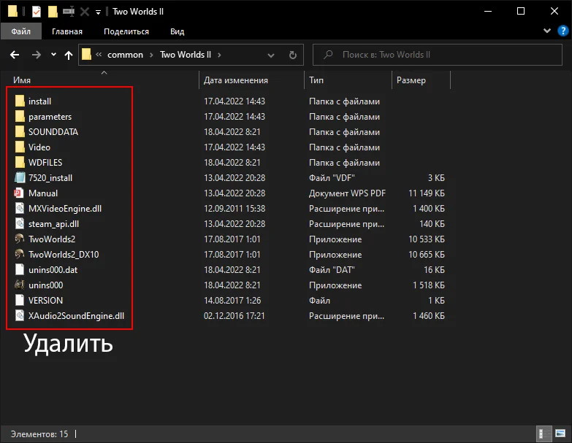
Task: Click the type 'Файл "DAT"'
Action: 332,270
